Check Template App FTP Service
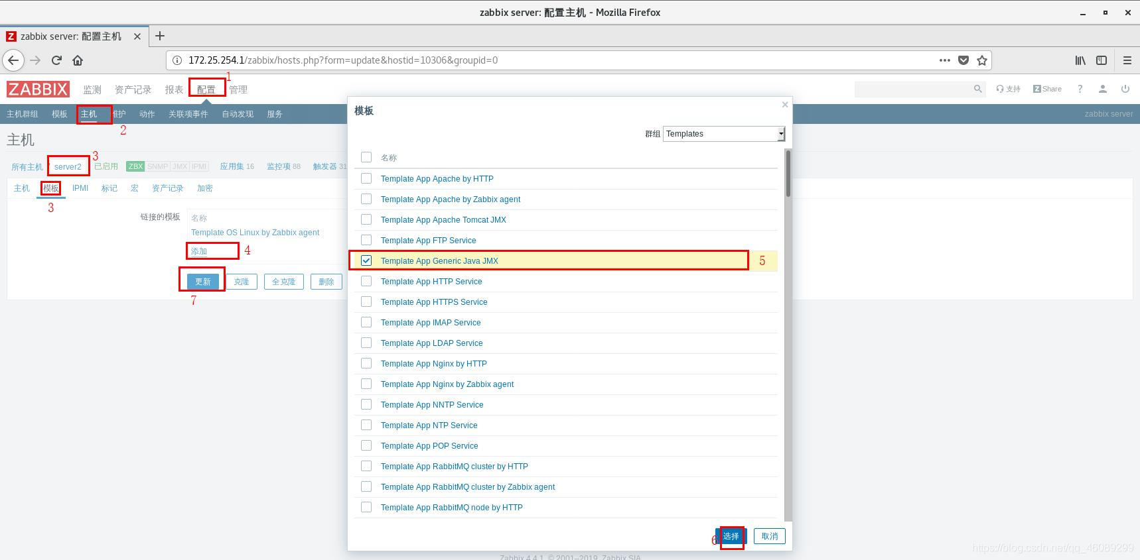This screenshot has height=560, width=1140. pos(366,240)
